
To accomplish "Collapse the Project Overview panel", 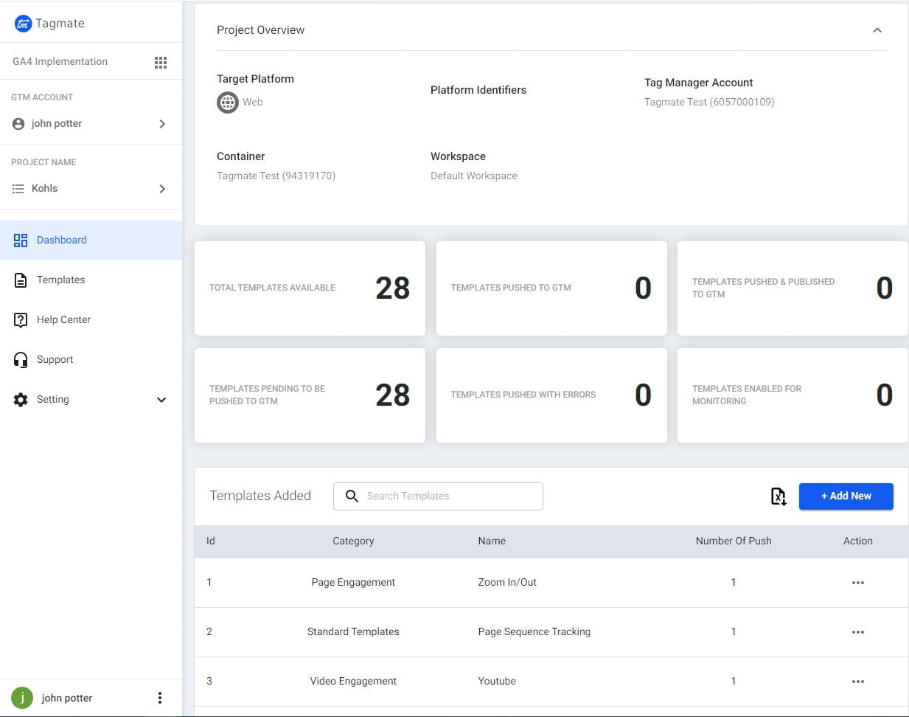I will (877, 30).
